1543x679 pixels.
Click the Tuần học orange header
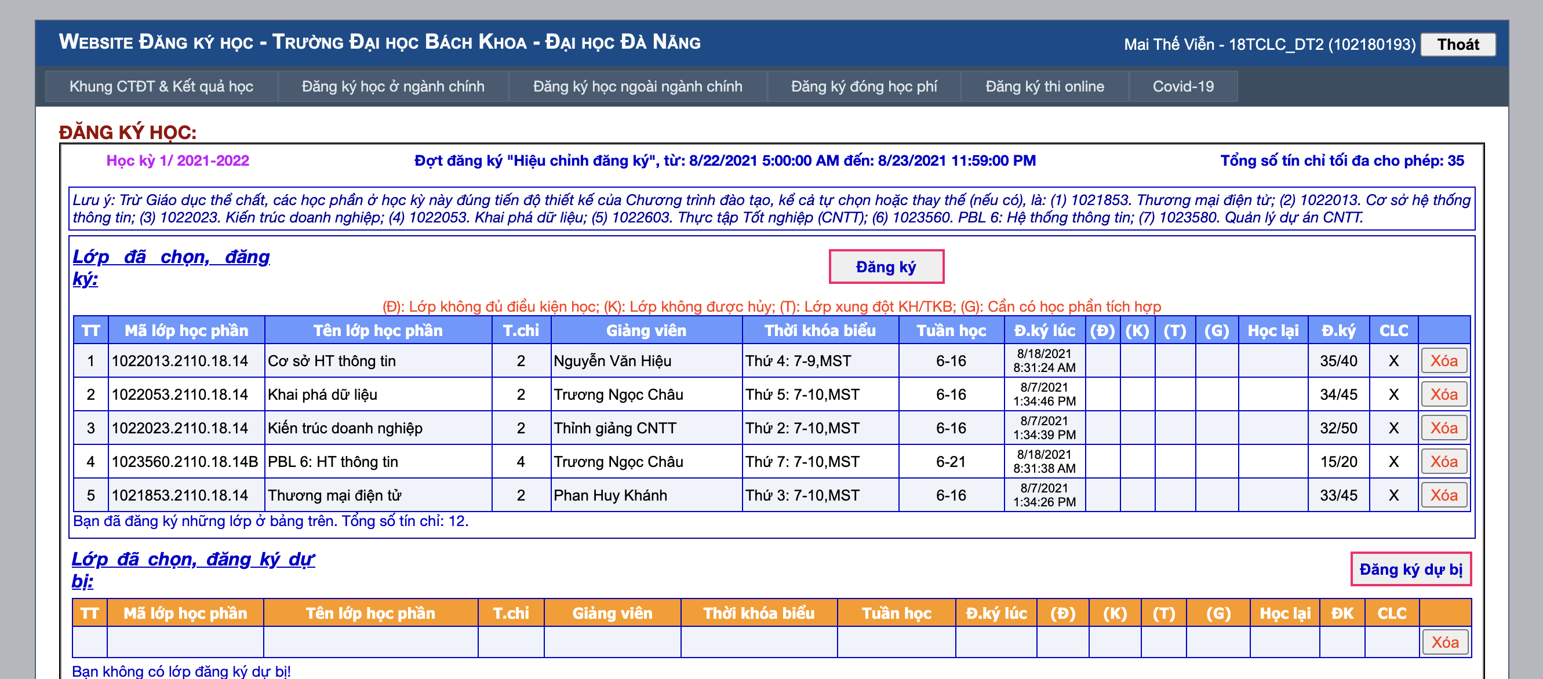tap(896, 613)
